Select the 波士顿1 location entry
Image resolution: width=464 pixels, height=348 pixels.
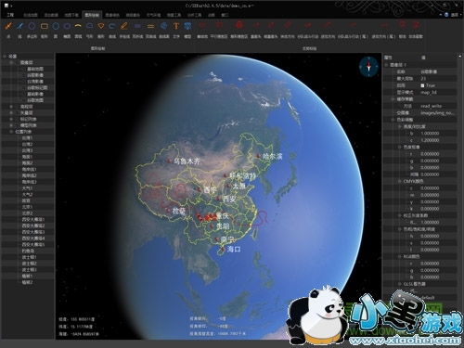tap(29, 257)
